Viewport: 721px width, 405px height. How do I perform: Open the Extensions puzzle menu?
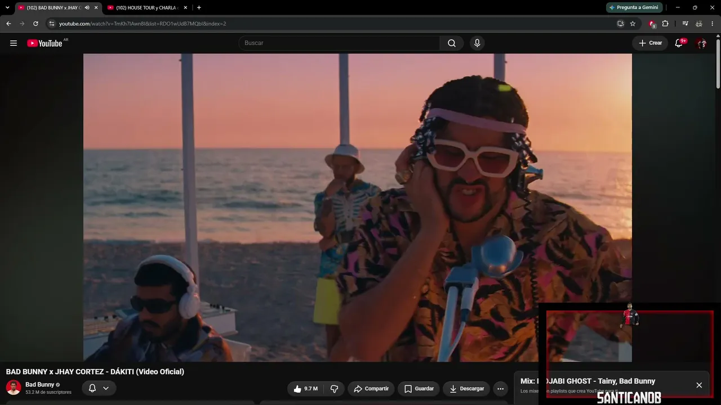[x=665, y=24]
